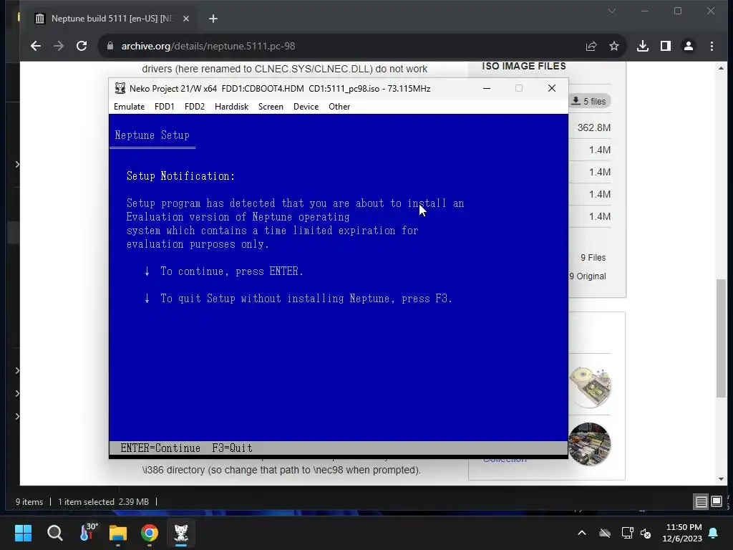Viewport: 733px width, 550px height.
Task: Click the muted volume tray icon
Action: pyautogui.click(x=646, y=533)
